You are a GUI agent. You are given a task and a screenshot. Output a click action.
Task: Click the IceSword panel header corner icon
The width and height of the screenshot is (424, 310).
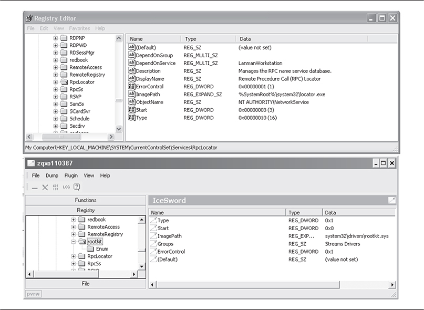[391, 200]
